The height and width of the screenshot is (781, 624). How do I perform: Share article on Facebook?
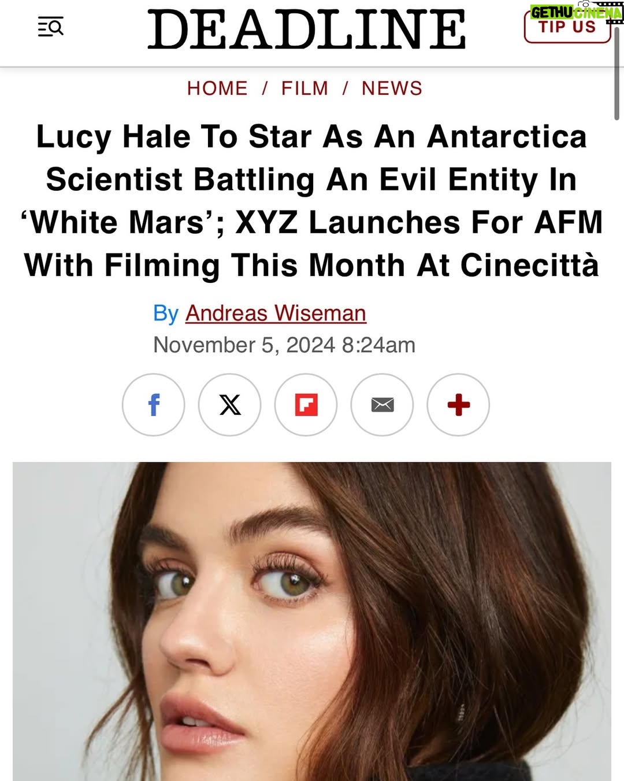[x=154, y=405]
